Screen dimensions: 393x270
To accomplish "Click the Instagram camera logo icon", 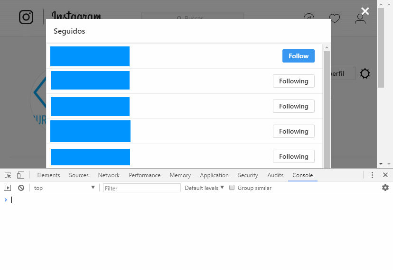I will pos(26,17).
